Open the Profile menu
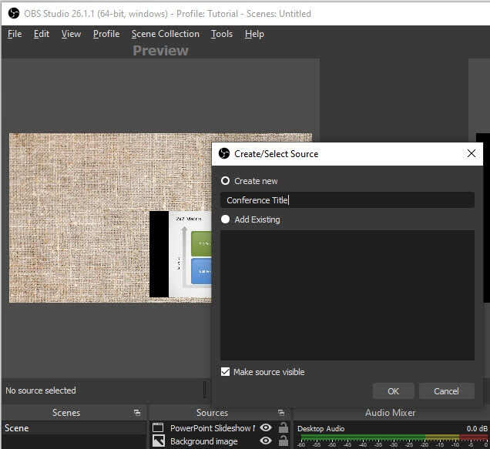 click(106, 34)
